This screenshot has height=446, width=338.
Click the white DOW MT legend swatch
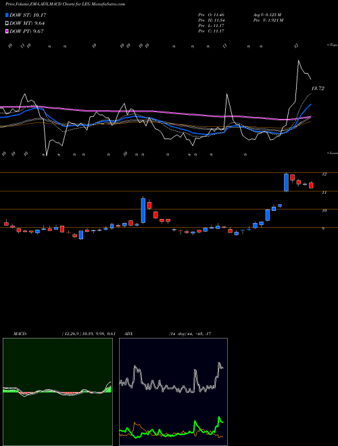[x=7, y=24]
